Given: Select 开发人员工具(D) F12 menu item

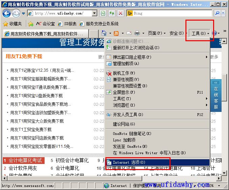Looking at the screenshot, I should point(157,115).
